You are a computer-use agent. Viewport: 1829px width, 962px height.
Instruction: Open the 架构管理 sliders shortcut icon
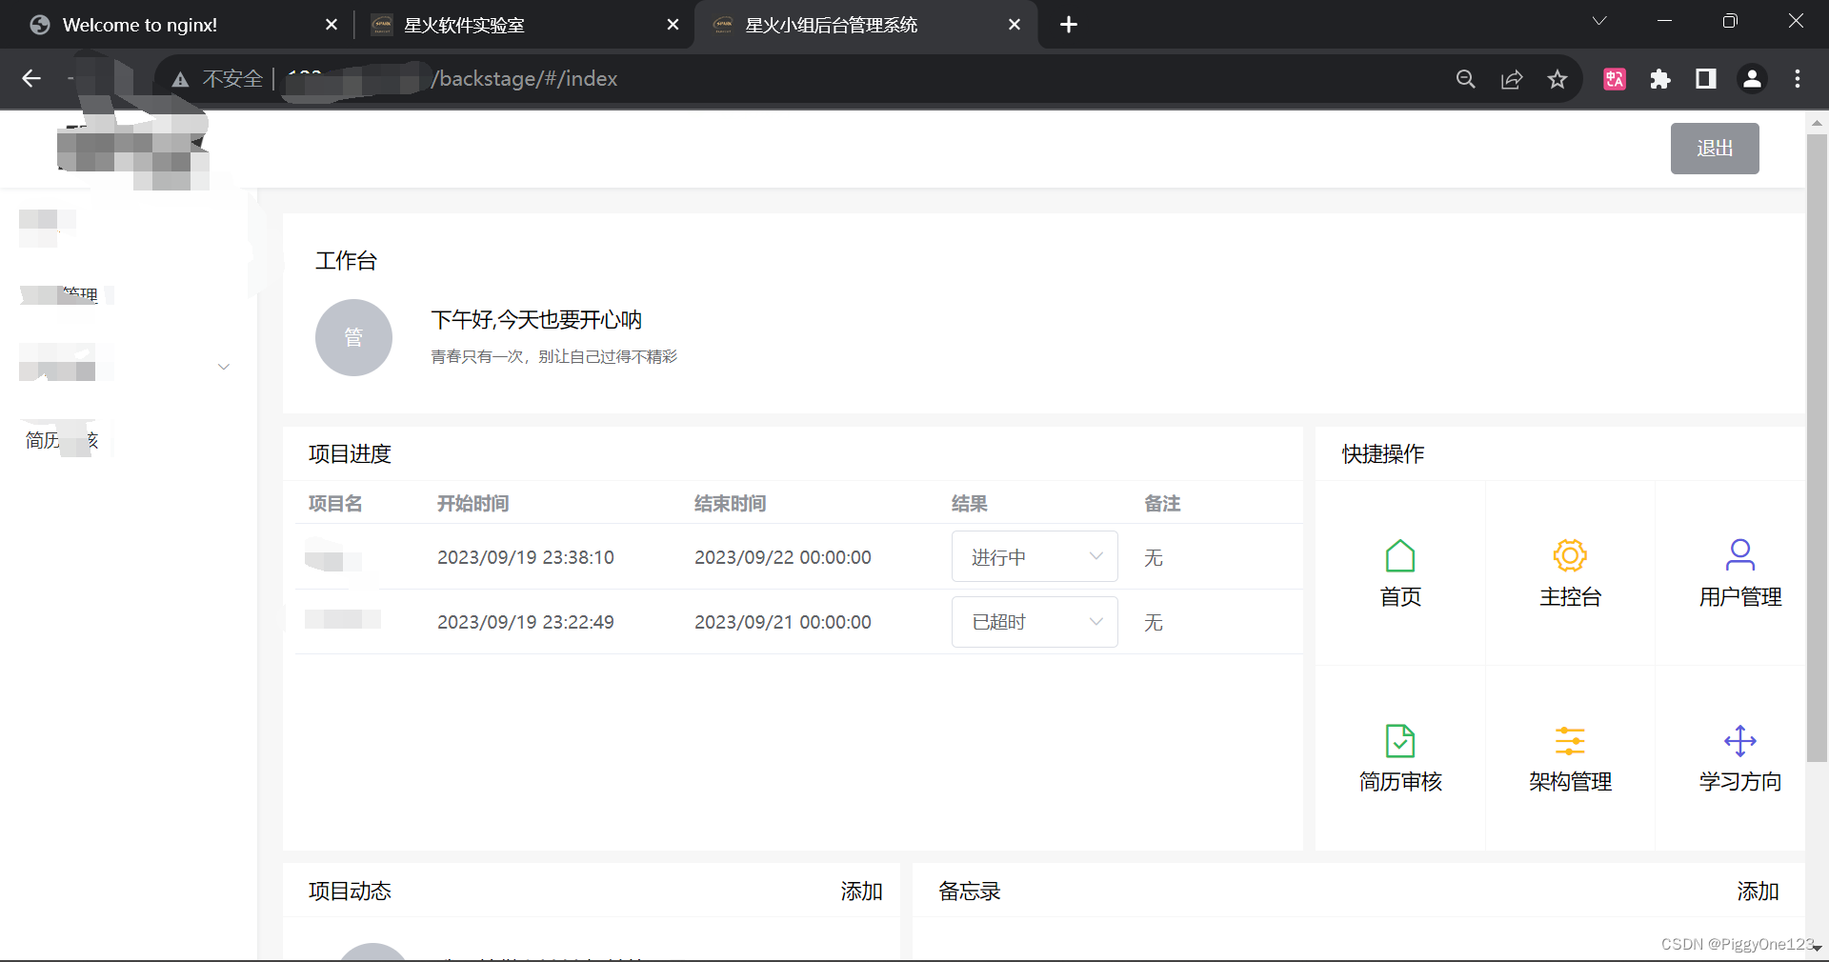1570,740
